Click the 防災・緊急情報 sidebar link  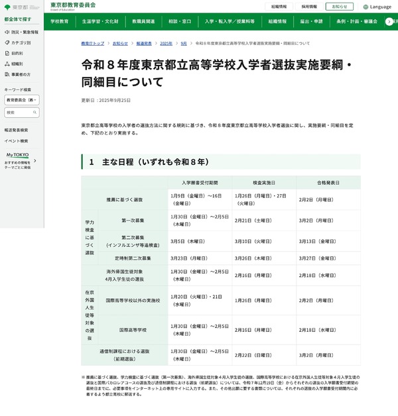coord(21,32)
